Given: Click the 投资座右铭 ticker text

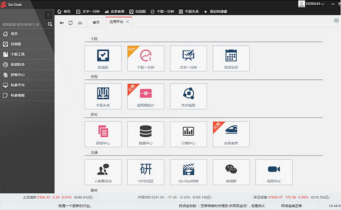Looking at the screenshot, I should [222, 206].
